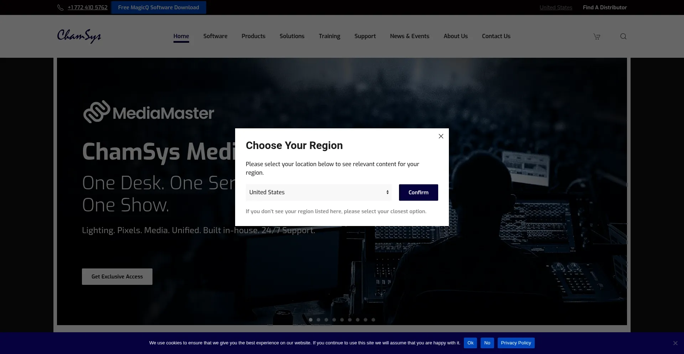The image size is (684, 354).
Task: Go to the Home menu item
Action: pos(181,36)
